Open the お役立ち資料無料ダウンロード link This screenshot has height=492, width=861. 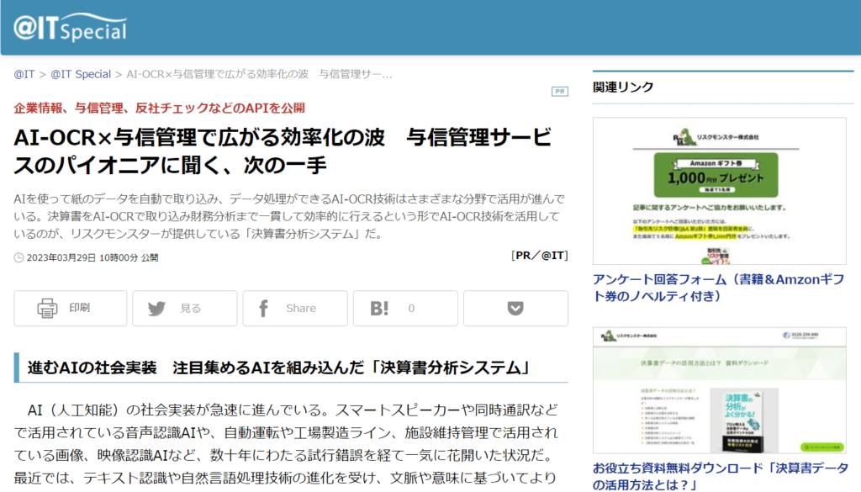(x=719, y=476)
